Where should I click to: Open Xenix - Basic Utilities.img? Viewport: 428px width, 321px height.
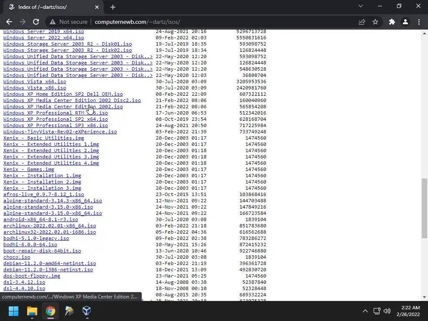(x=43, y=138)
